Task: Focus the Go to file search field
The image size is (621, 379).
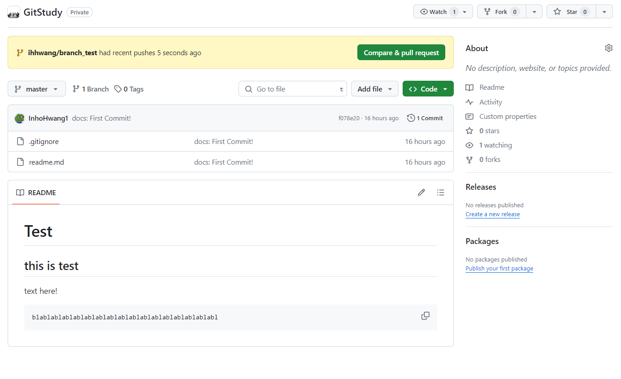Action: click(293, 89)
